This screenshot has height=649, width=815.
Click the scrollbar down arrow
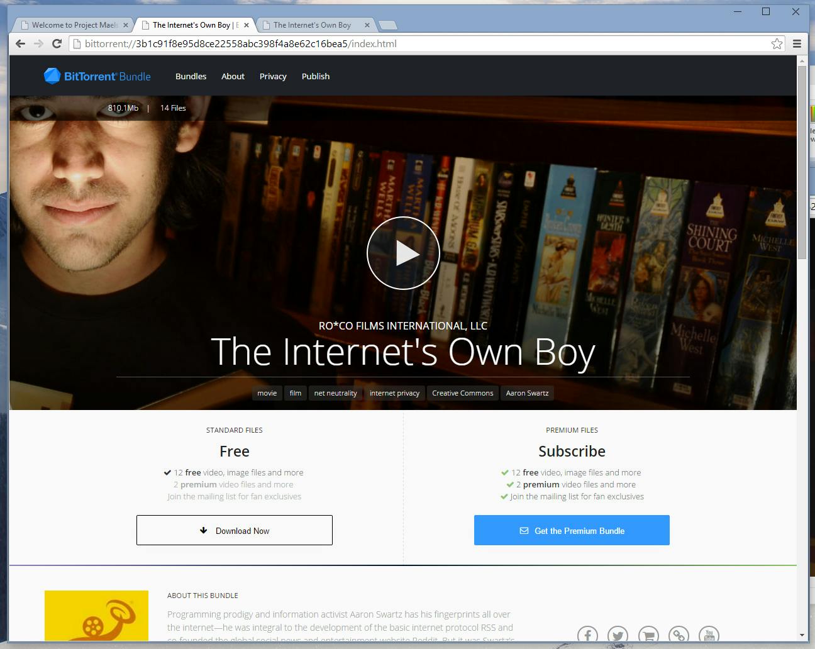point(802,635)
